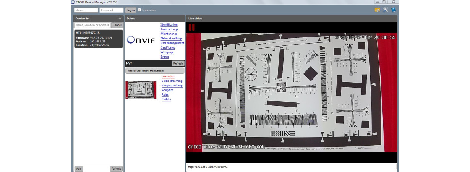This screenshot has width=470, height=172.
Task: Open the Network settings link
Action: click(x=171, y=38)
